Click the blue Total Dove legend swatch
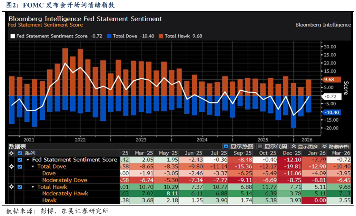This screenshot has height=216, width=356. [x=109, y=36]
